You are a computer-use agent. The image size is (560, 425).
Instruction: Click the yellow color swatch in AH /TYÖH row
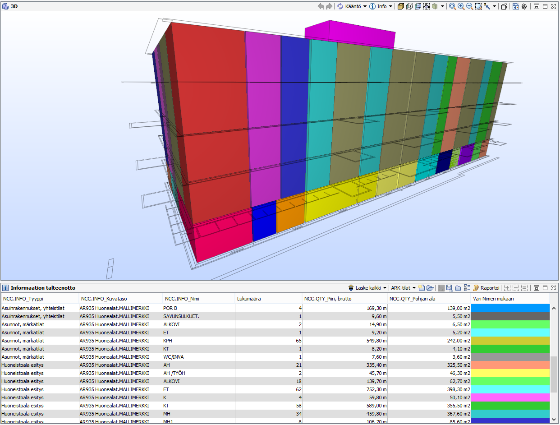click(x=510, y=373)
